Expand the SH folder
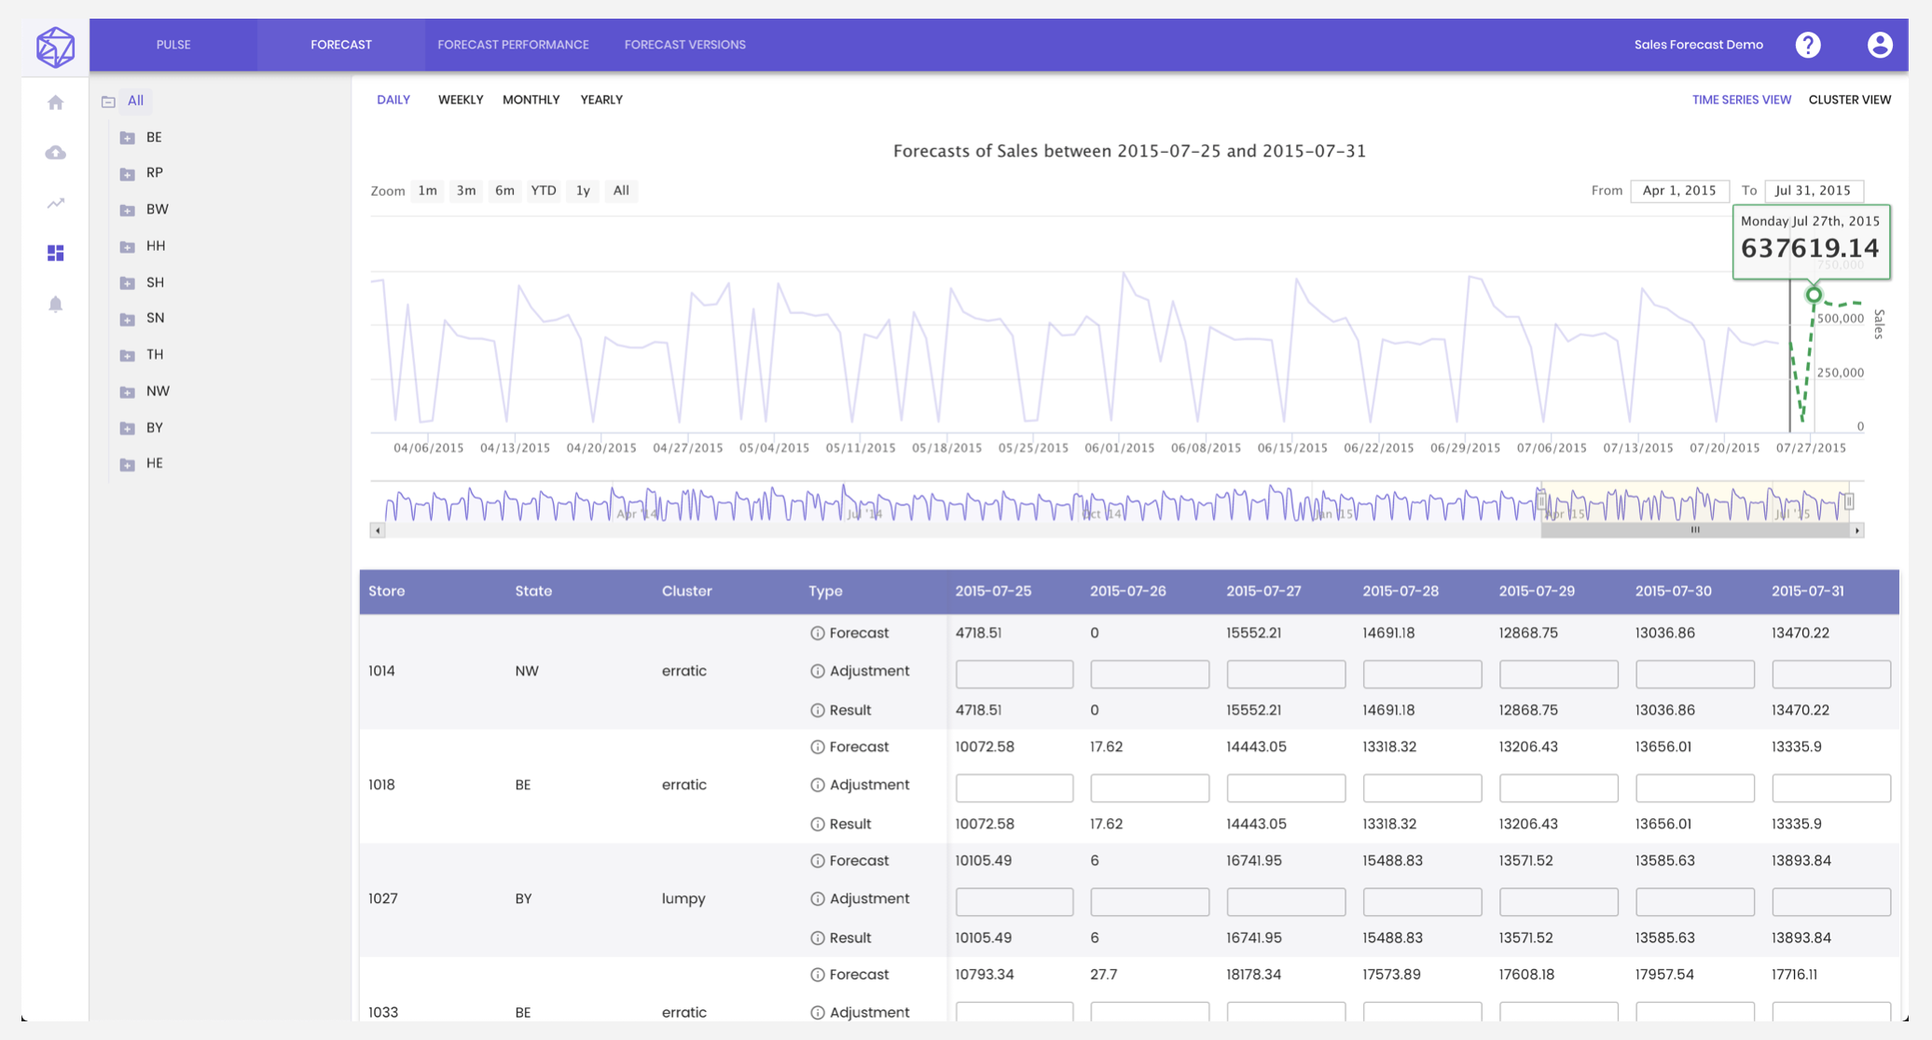 pos(128,283)
